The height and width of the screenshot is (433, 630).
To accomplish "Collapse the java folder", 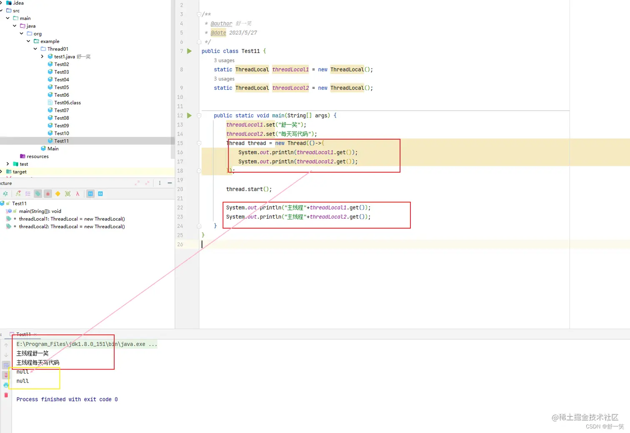I will tap(15, 26).
